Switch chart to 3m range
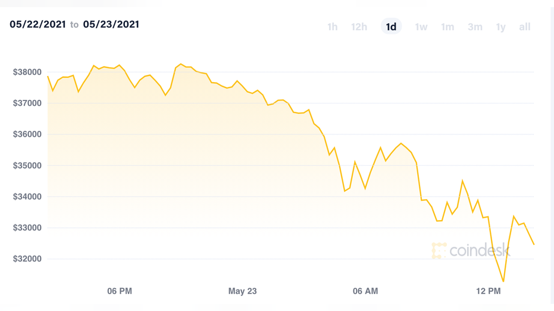This screenshot has height=311, width=554. pos(475,27)
